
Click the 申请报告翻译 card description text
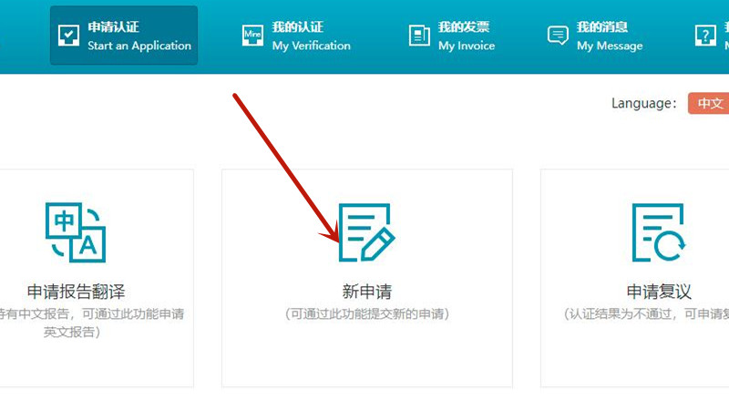pos(76,323)
